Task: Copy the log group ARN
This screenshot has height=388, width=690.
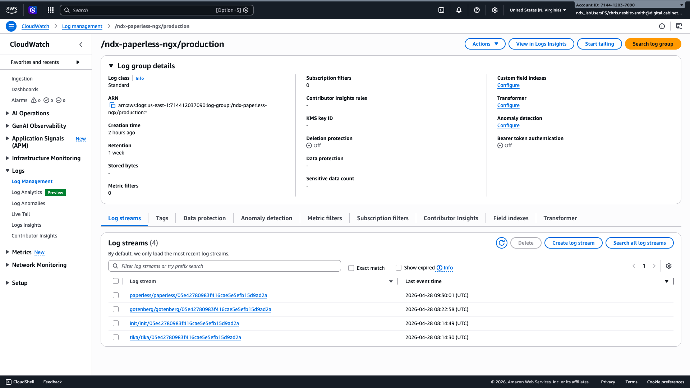Action: click(112, 105)
